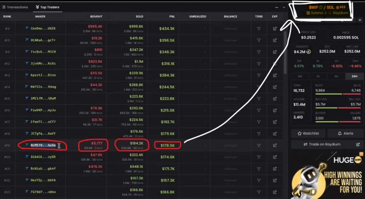Switch stats to 1H timeframe

click(x=318, y=76)
